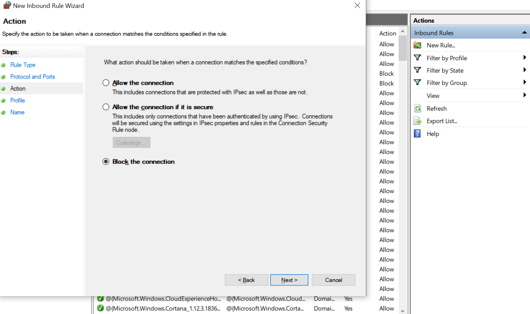This screenshot has width=530, height=314.
Task: Click green check icon beside Cortana rule
Action: coord(100,308)
